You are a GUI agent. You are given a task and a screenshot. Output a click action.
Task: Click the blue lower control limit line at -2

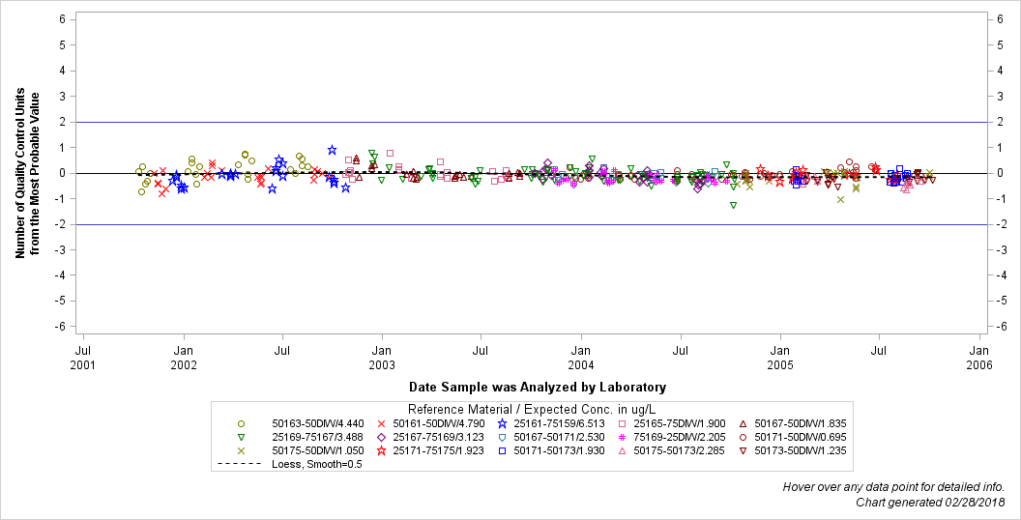532,224
